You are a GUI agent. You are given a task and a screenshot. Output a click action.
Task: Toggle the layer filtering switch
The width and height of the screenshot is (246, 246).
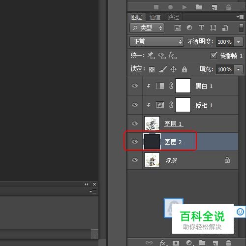click(x=241, y=28)
